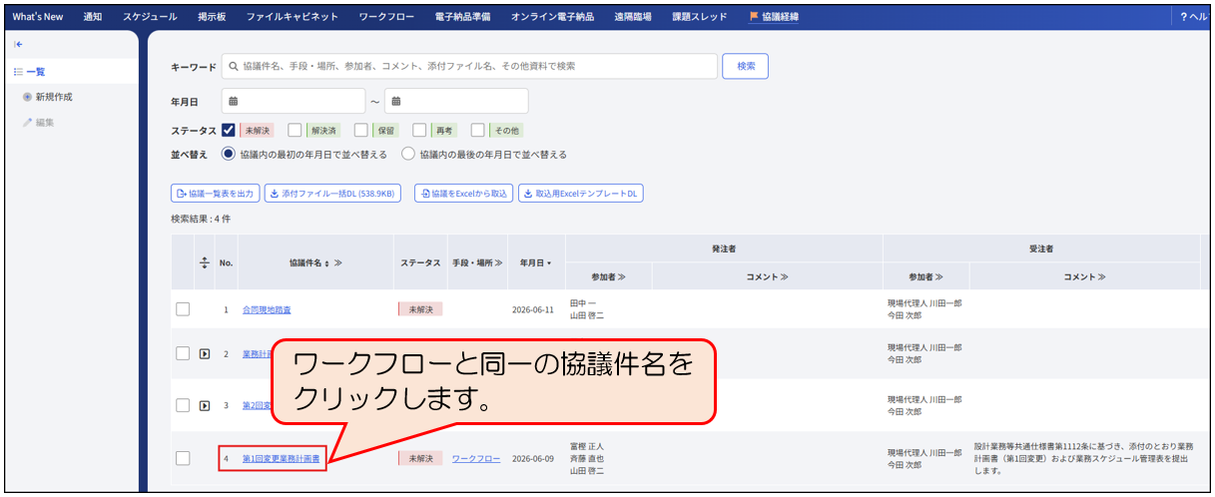Click 未解決 status badge in row 4

coord(420,458)
